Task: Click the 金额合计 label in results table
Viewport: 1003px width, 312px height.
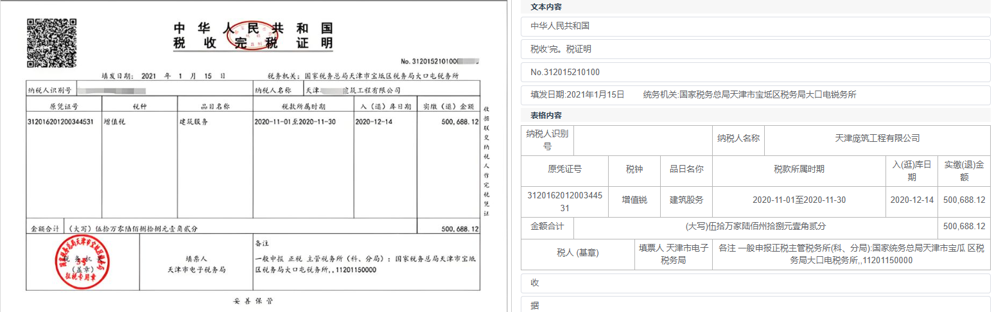Action: (x=547, y=227)
